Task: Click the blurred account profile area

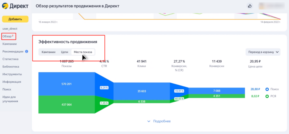Action: point(272,6)
